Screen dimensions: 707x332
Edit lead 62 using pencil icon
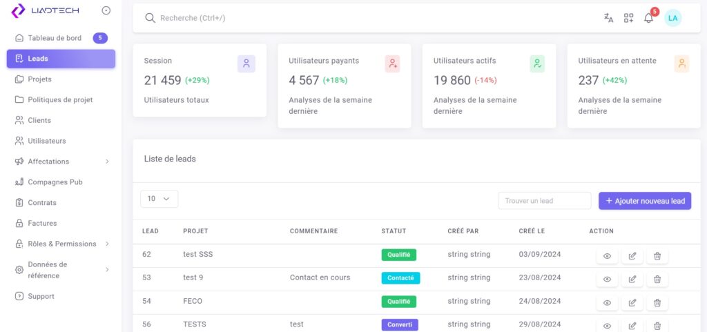click(632, 256)
